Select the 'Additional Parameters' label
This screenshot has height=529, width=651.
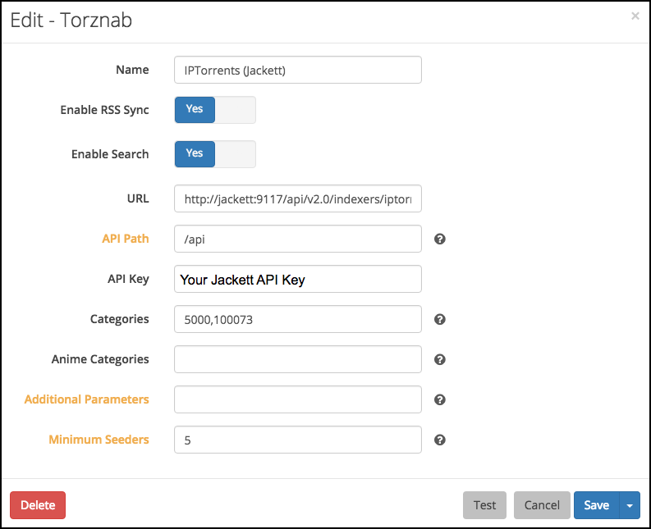pos(87,399)
